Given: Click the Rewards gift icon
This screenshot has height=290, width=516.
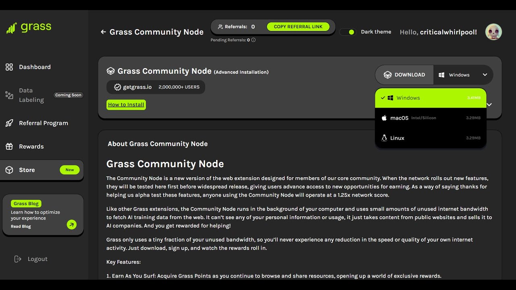Looking at the screenshot, I should point(9,147).
